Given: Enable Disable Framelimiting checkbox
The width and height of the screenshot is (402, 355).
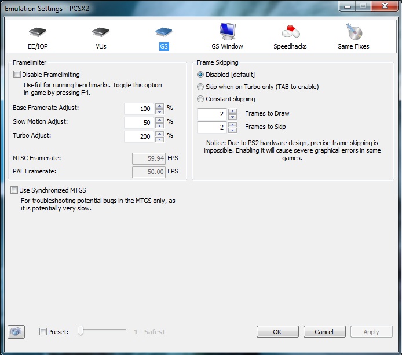Looking at the screenshot, I should click(17, 75).
